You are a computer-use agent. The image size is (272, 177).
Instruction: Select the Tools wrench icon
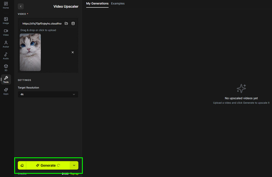(6, 79)
